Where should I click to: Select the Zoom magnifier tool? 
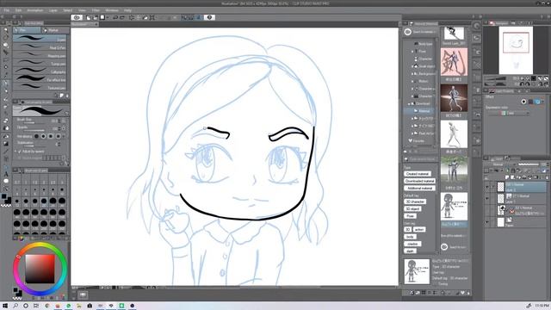point(6,31)
